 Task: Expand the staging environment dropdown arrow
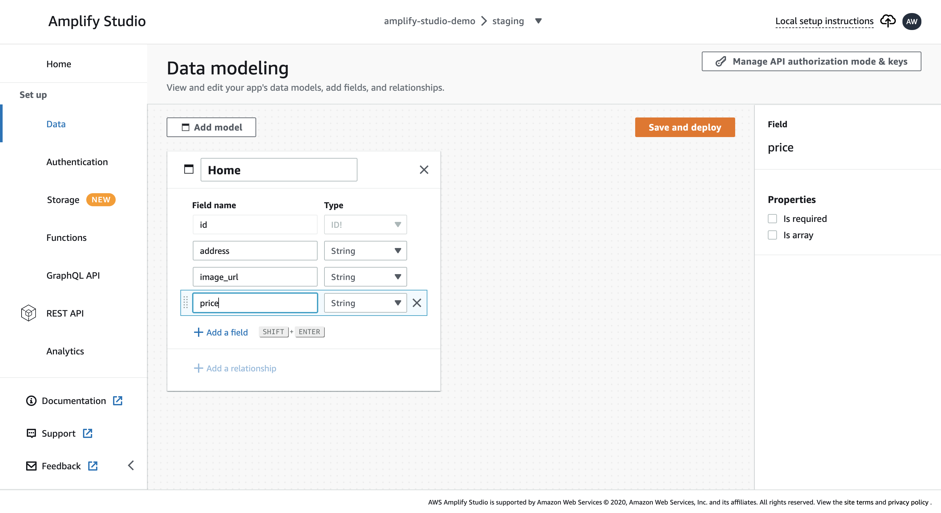click(538, 21)
